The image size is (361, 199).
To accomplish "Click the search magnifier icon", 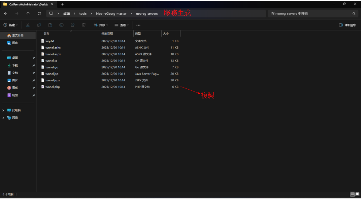I will (354, 14).
